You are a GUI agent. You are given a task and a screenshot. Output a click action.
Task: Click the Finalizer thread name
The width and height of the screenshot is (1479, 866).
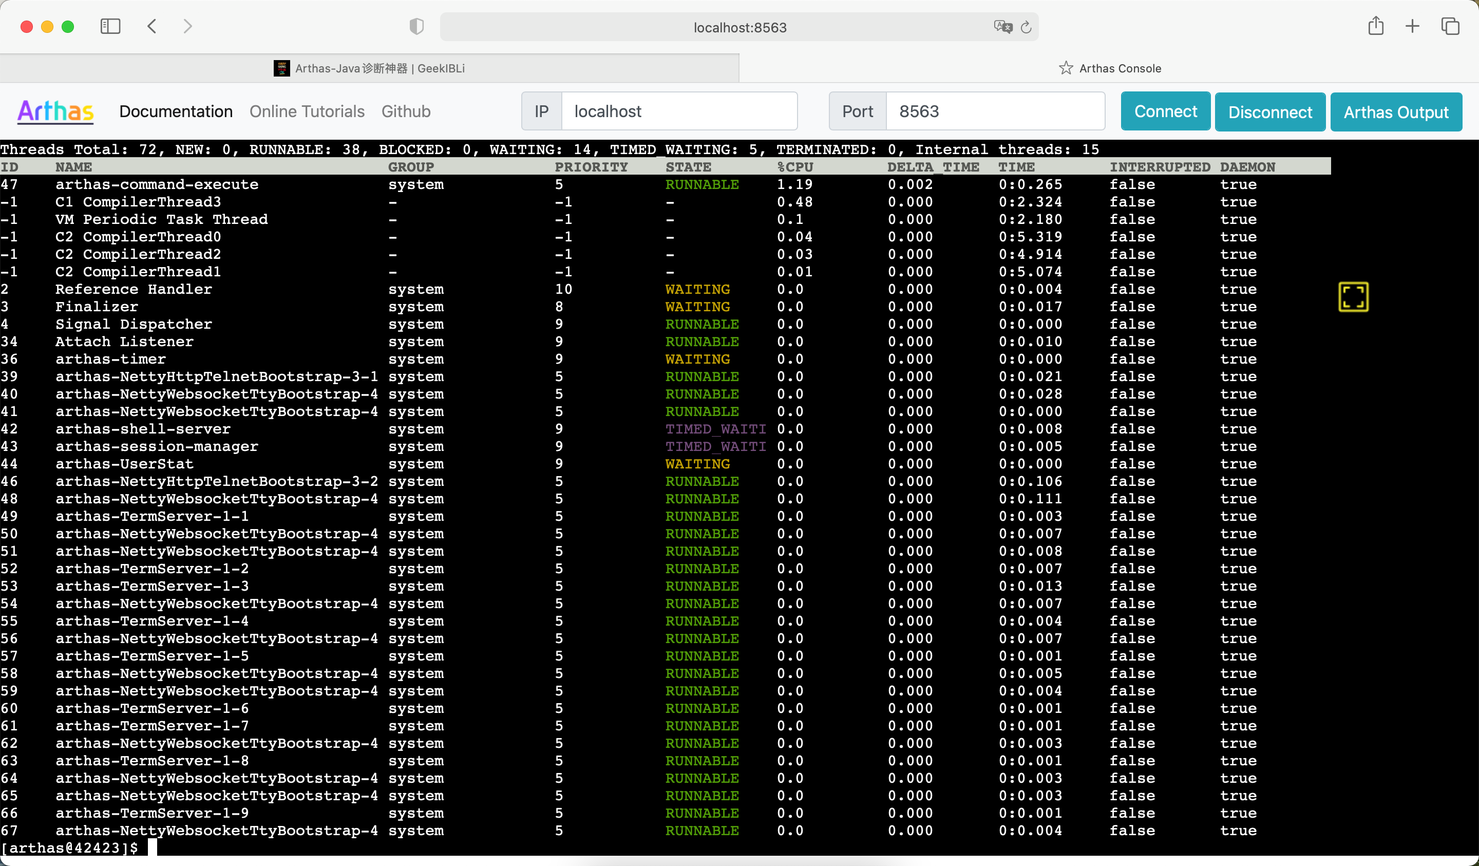click(97, 307)
